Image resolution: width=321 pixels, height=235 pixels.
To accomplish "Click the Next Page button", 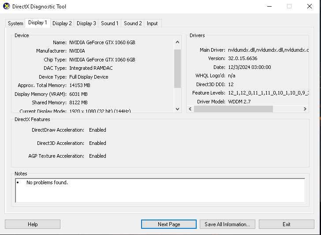I will [x=169, y=224].
